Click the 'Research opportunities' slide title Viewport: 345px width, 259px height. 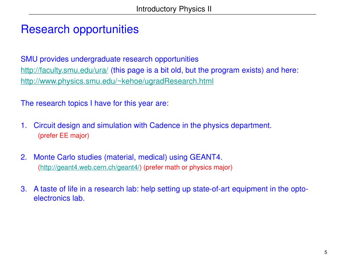point(80,29)
